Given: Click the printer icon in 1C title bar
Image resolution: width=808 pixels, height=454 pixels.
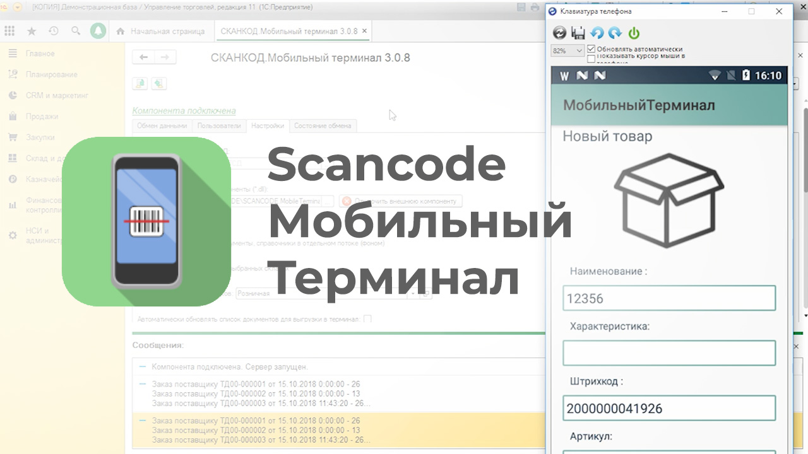Looking at the screenshot, I should tap(535, 8).
